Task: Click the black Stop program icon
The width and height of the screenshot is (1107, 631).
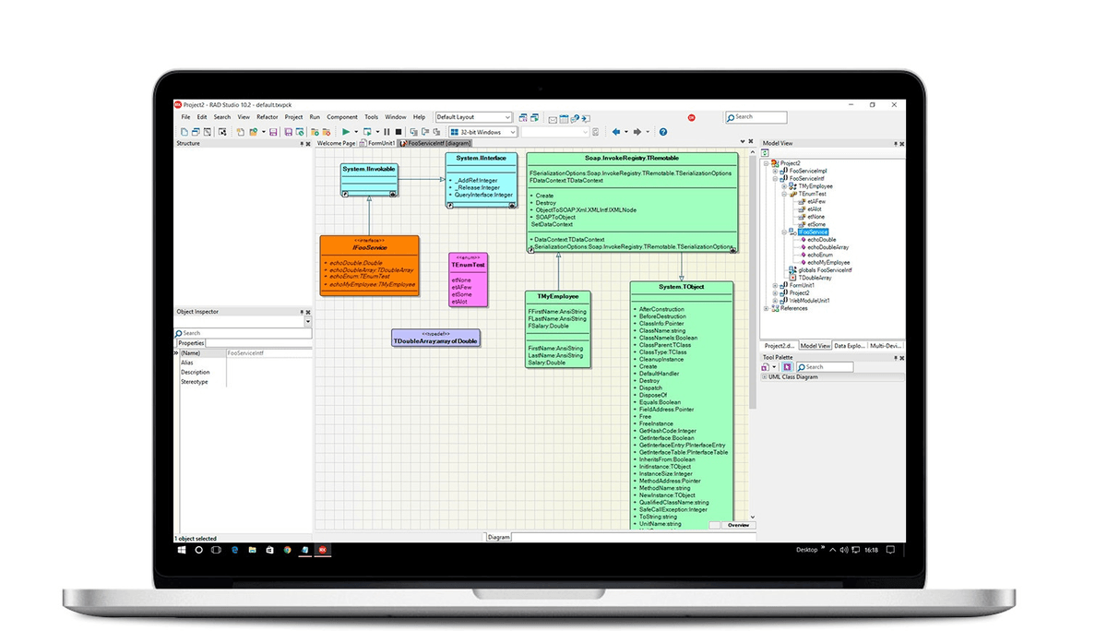Action: (x=399, y=132)
